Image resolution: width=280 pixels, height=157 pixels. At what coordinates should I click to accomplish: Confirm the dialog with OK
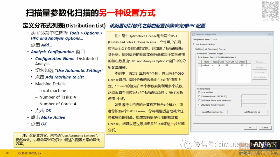click(x=250, y=128)
